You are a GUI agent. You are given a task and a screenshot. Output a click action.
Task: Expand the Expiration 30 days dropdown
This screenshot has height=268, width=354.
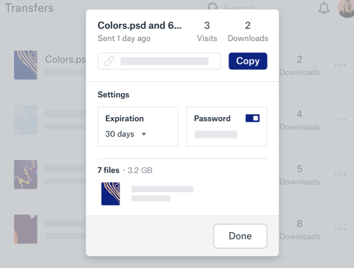click(126, 134)
